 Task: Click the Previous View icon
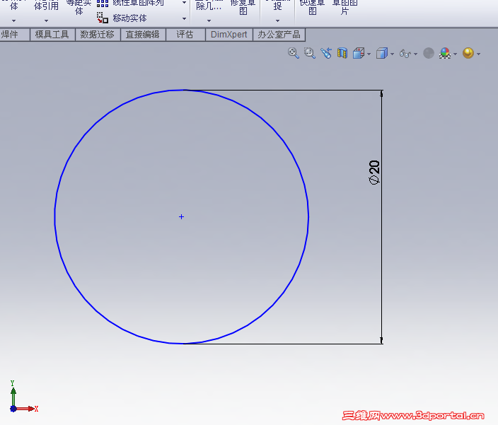coord(326,53)
